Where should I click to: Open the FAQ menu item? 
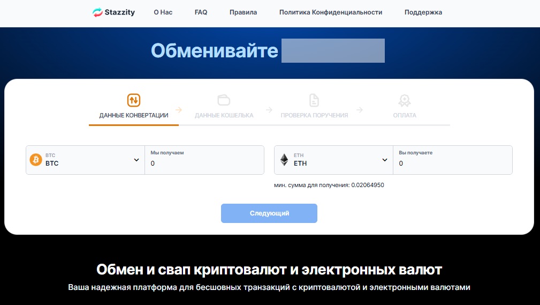[201, 12]
